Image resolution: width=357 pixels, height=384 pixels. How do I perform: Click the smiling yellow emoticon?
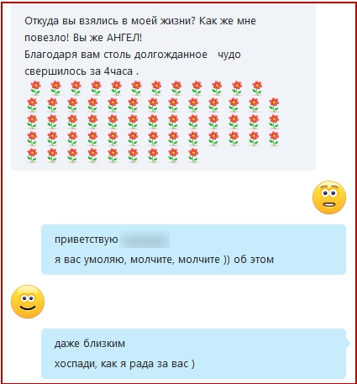coord(28,302)
